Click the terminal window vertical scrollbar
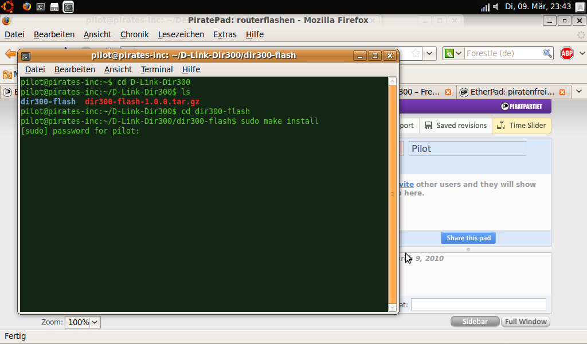587x344 pixels. [x=393, y=195]
